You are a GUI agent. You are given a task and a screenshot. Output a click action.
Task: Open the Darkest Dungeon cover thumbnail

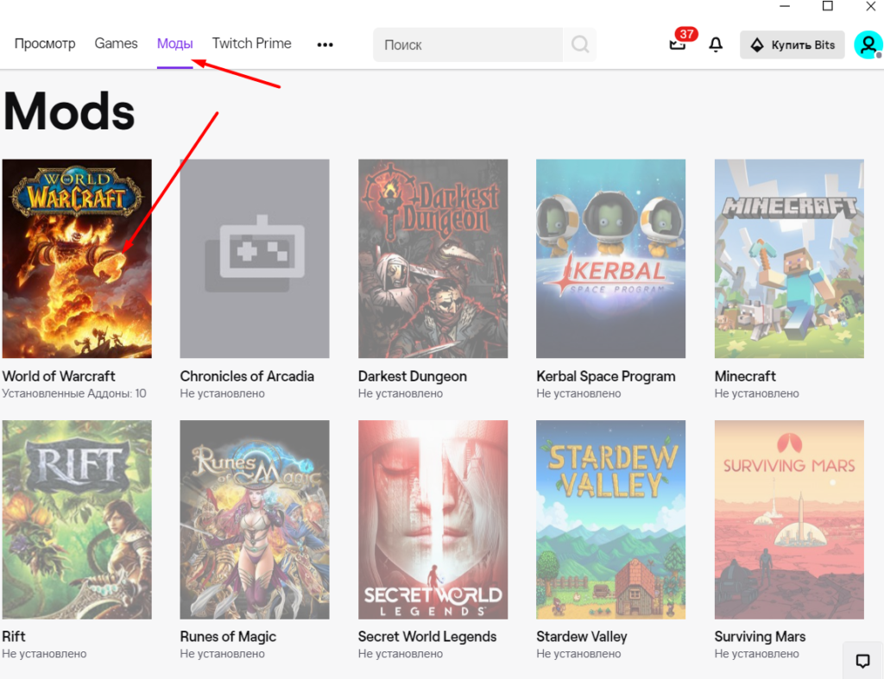(433, 258)
